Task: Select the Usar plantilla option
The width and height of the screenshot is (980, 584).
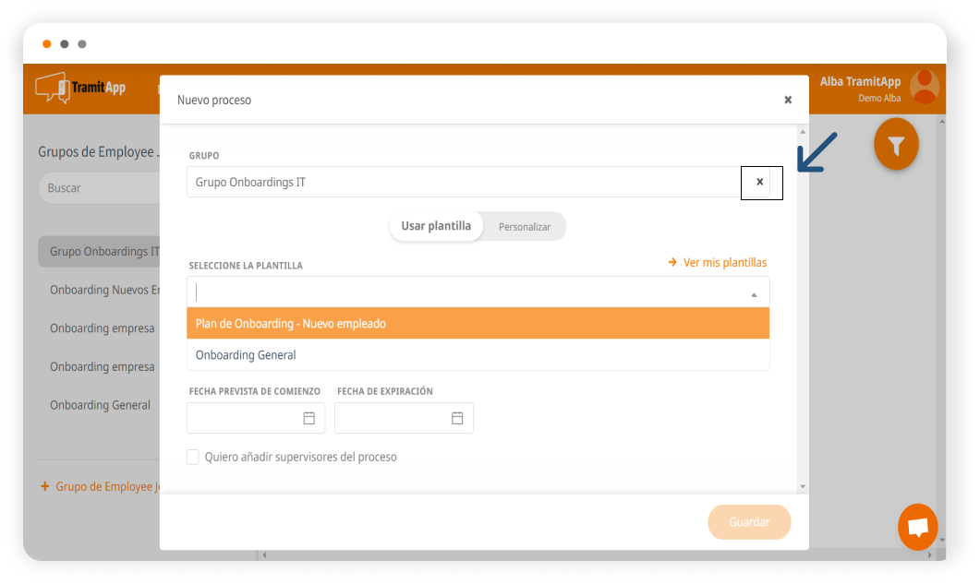Action: [436, 226]
